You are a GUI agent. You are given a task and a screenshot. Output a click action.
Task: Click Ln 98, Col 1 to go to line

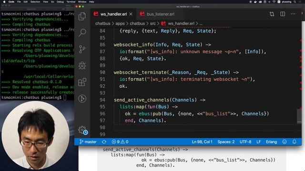tap(202, 142)
